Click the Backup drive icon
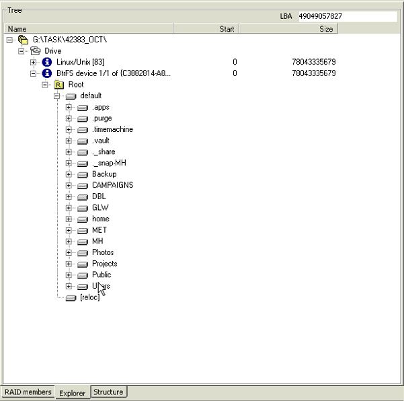 point(83,175)
